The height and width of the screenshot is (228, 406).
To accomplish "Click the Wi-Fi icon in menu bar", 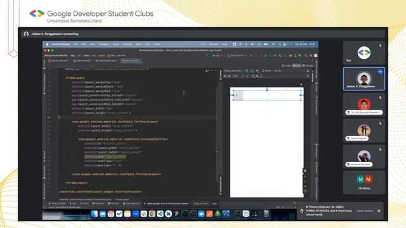I will [273, 44].
